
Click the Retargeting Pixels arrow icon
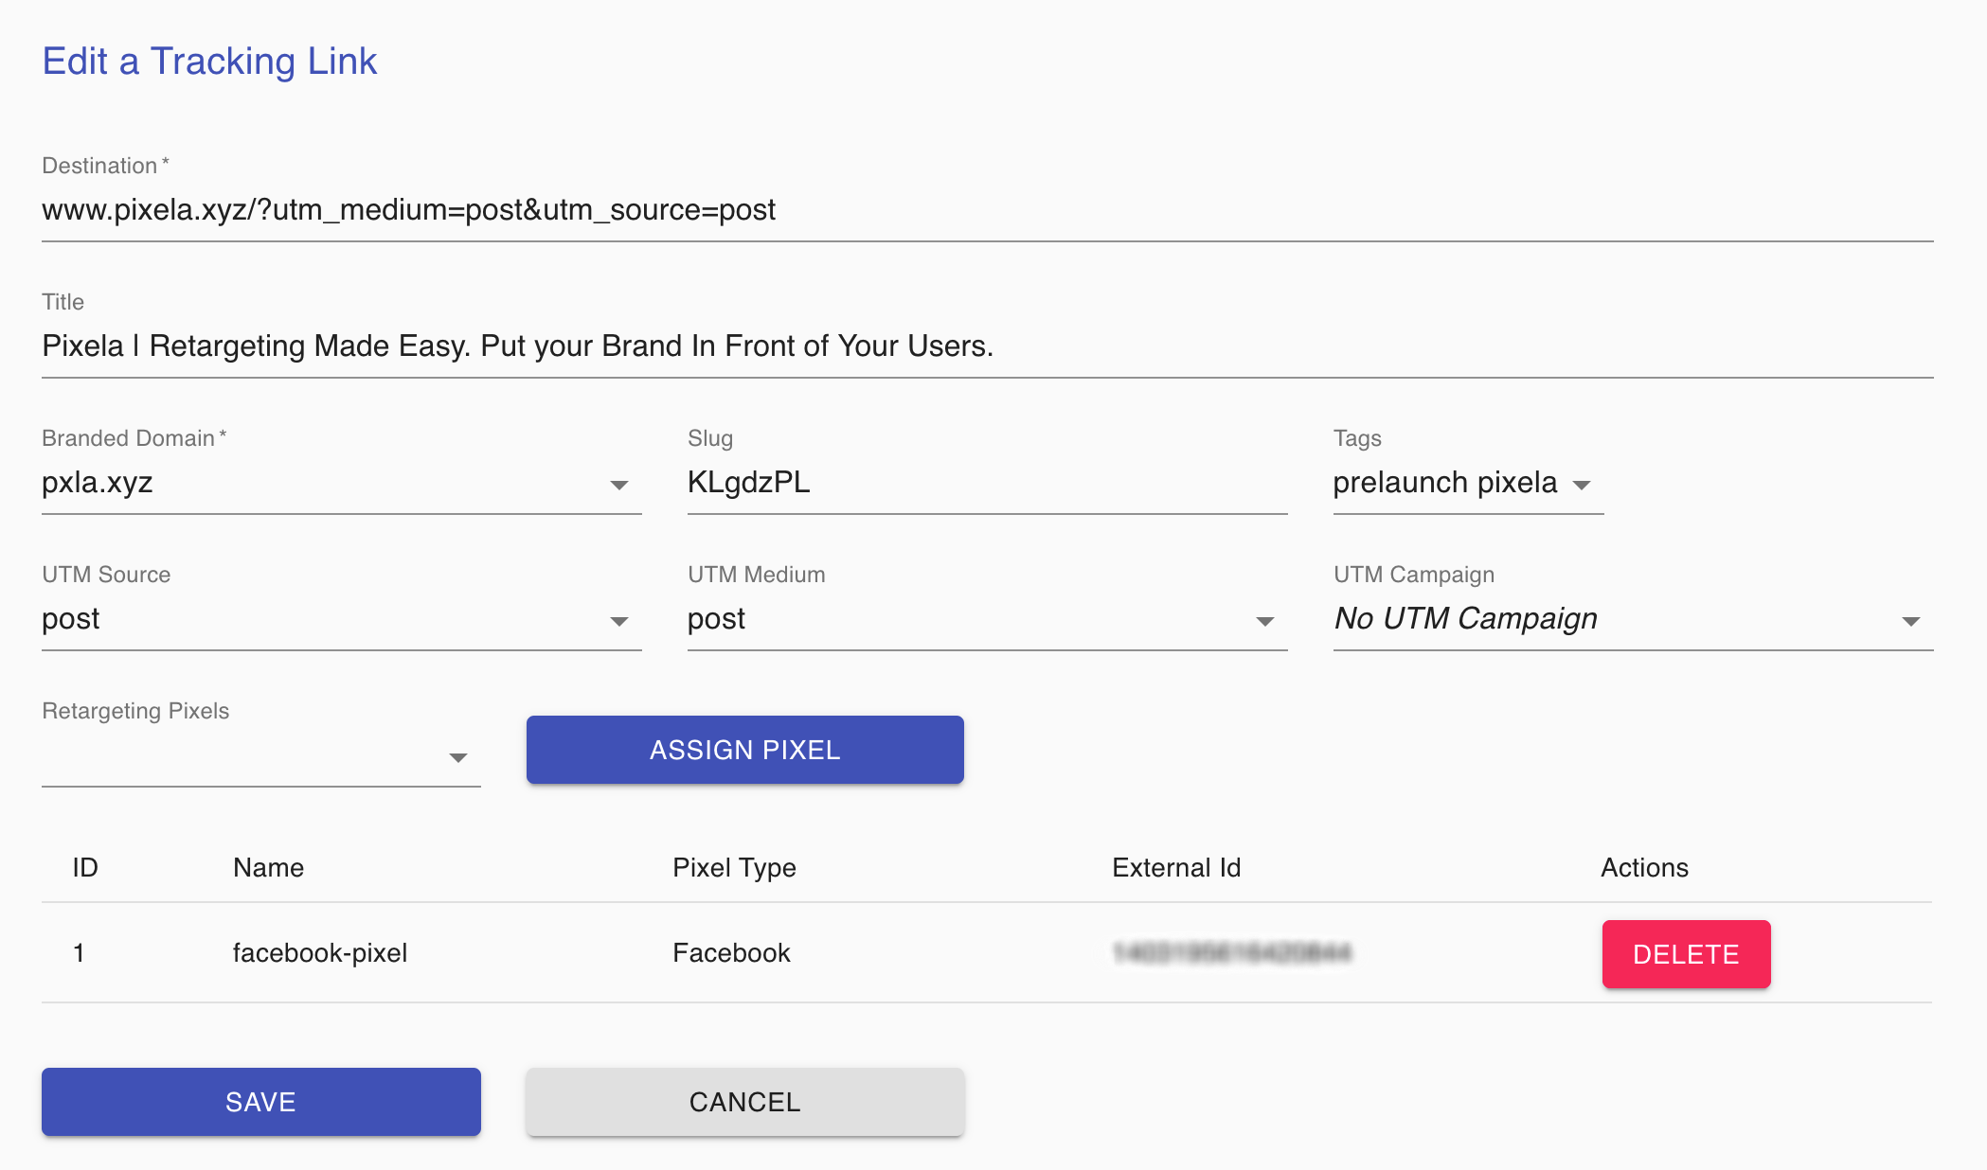point(458,758)
